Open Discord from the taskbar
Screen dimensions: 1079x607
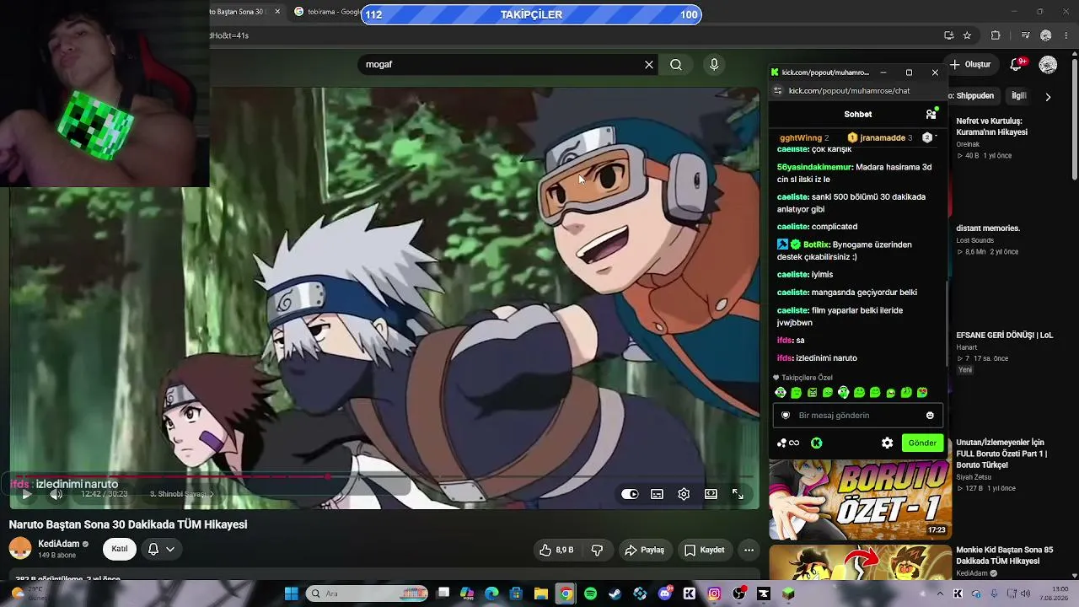click(x=665, y=594)
